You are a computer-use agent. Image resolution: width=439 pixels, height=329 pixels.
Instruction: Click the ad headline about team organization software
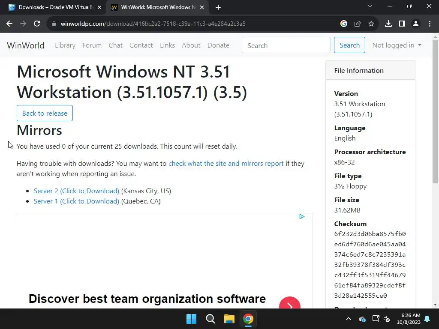[x=147, y=299]
